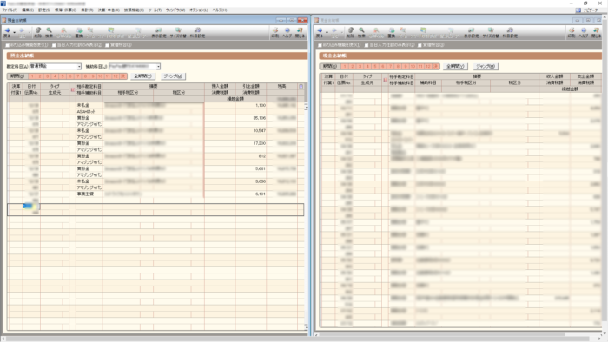608x342 pixels.
Task: Click ジャンプ button in 預金出納帳
Action: (x=173, y=76)
